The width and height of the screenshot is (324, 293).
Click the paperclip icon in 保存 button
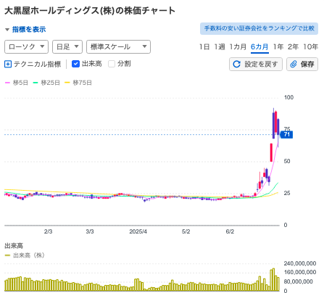click(x=294, y=64)
